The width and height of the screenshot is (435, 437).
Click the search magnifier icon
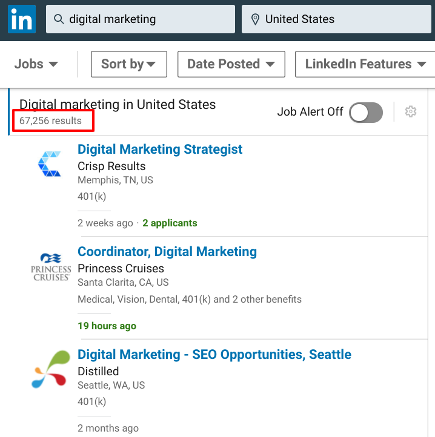click(59, 19)
